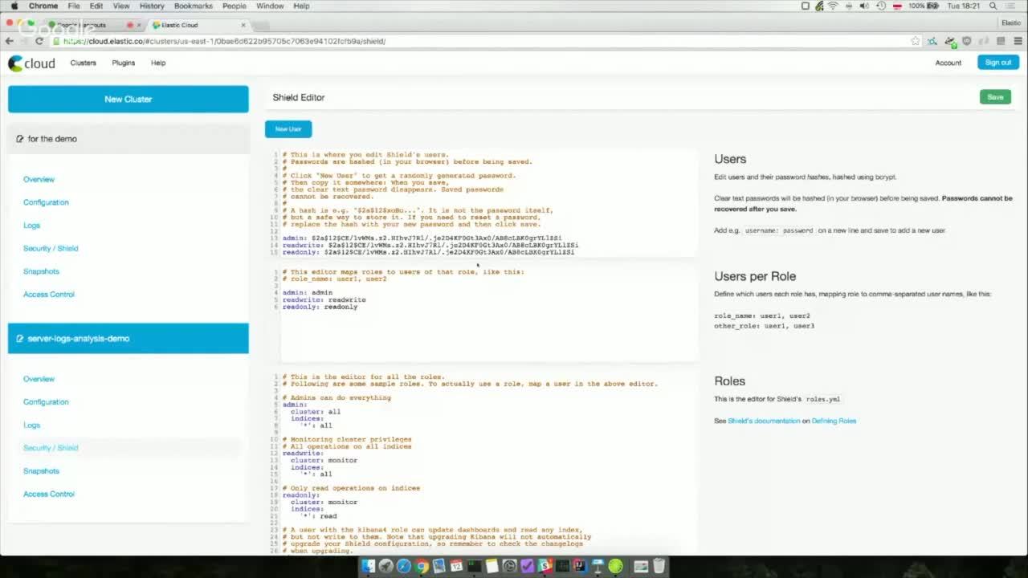Click the browser address bar URL
Screen dimensions: 1028x578
click(x=225, y=41)
